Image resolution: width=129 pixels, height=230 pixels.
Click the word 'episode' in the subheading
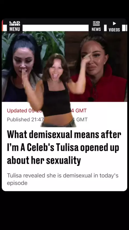pyautogui.click(x=17, y=183)
